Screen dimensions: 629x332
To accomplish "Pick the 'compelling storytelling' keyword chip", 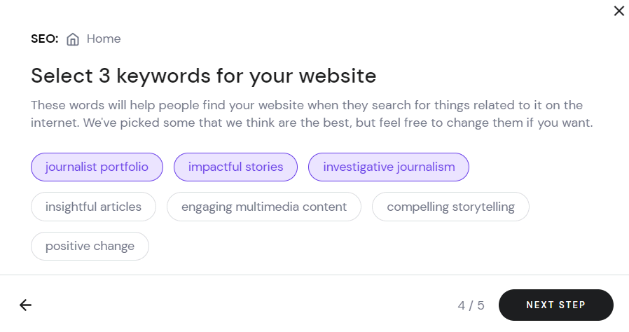I will coord(450,207).
